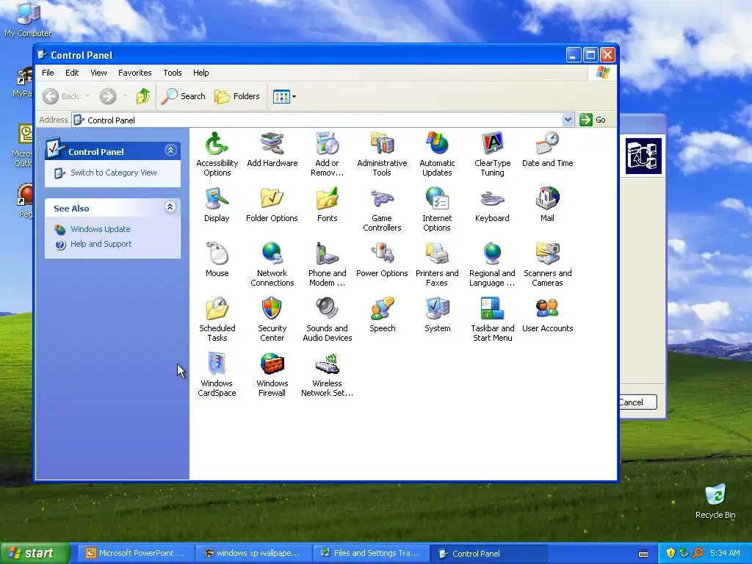Screen dimensions: 752x564
Task: Select the Windows CardSpace icon
Action: click(217, 364)
